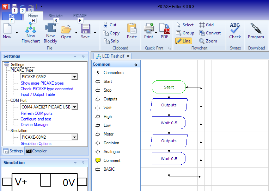Close the LED Flash.plf document tab

coord(128,56)
